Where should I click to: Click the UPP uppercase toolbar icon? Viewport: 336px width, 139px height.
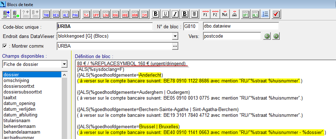coord(96,14)
